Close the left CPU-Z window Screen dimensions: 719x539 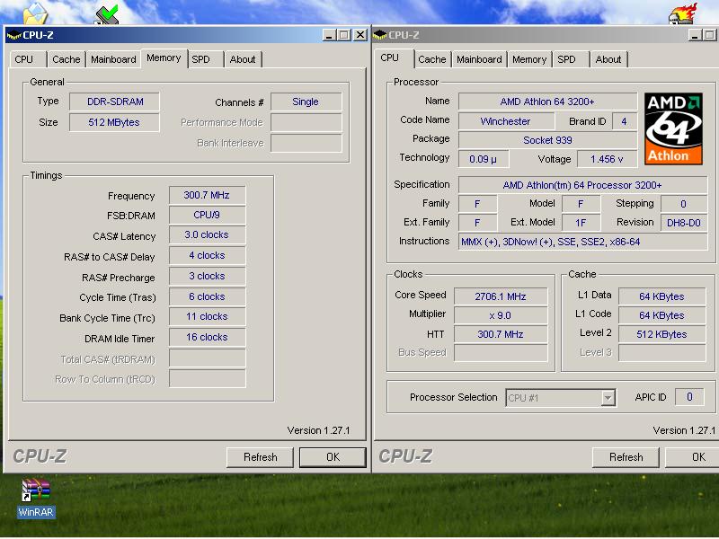[x=360, y=35]
